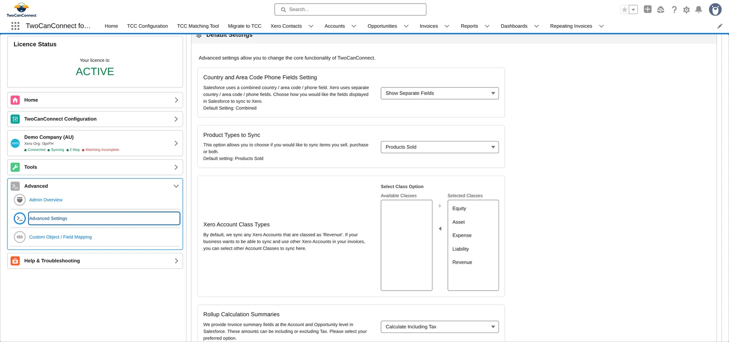Open the Invoices tab
The image size is (729, 342).
tap(429, 26)
